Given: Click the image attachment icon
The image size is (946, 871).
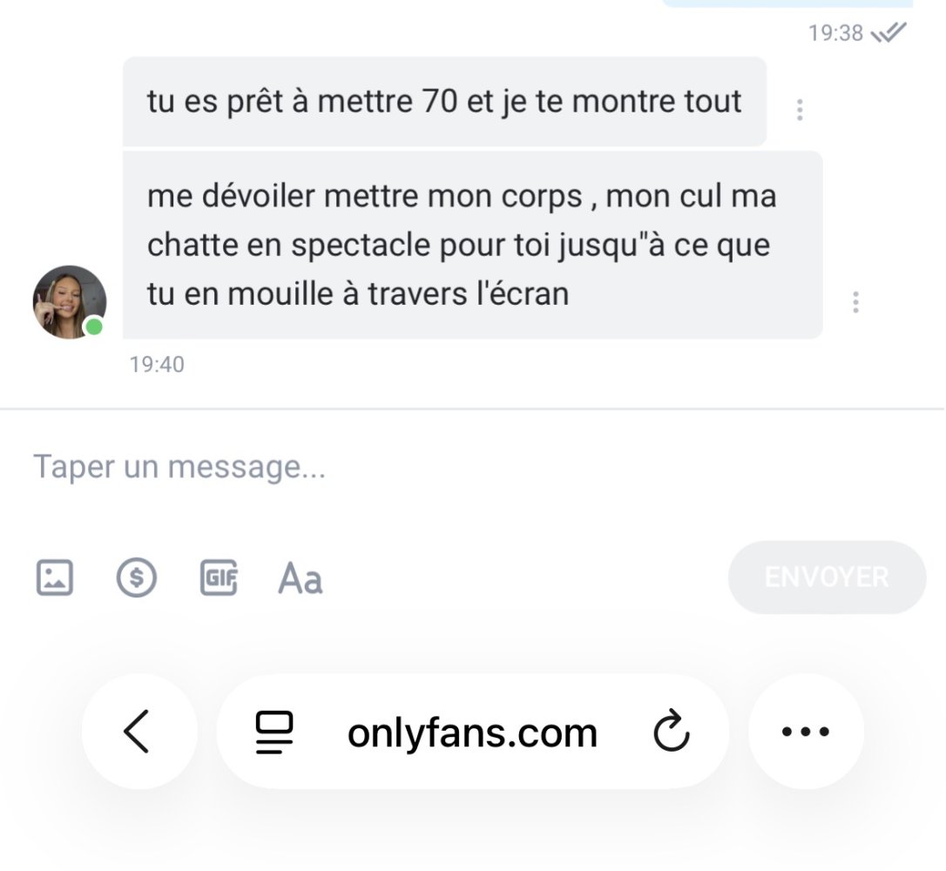Looking at the screenshot, I should pos(54,577).
